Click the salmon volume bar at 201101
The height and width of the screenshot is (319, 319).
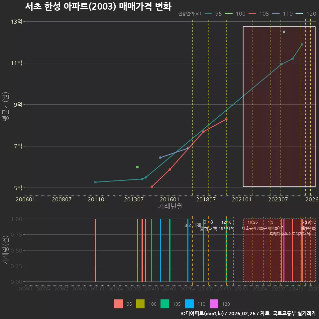click(x=95, y=250)
